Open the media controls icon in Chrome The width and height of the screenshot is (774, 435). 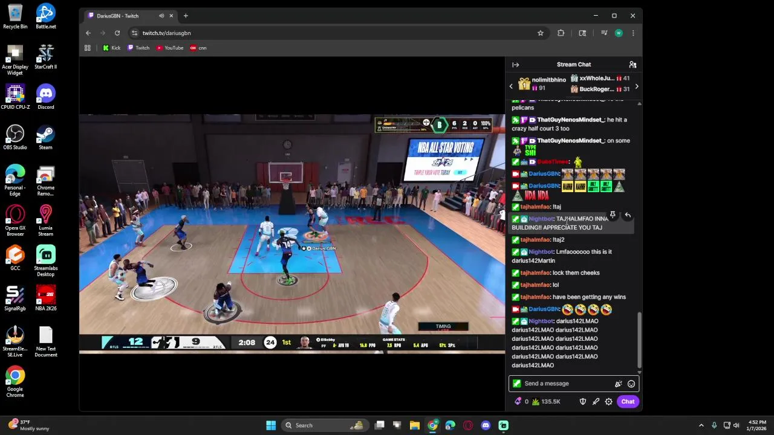[x=603, y=33]
